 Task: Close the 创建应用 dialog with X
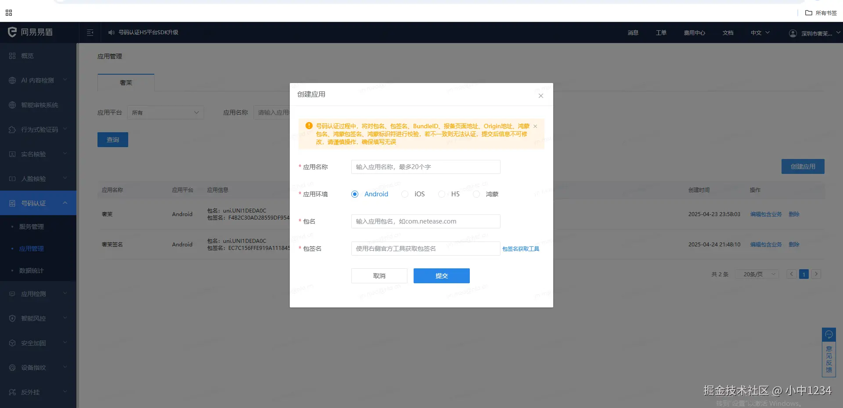coord(541,96)
